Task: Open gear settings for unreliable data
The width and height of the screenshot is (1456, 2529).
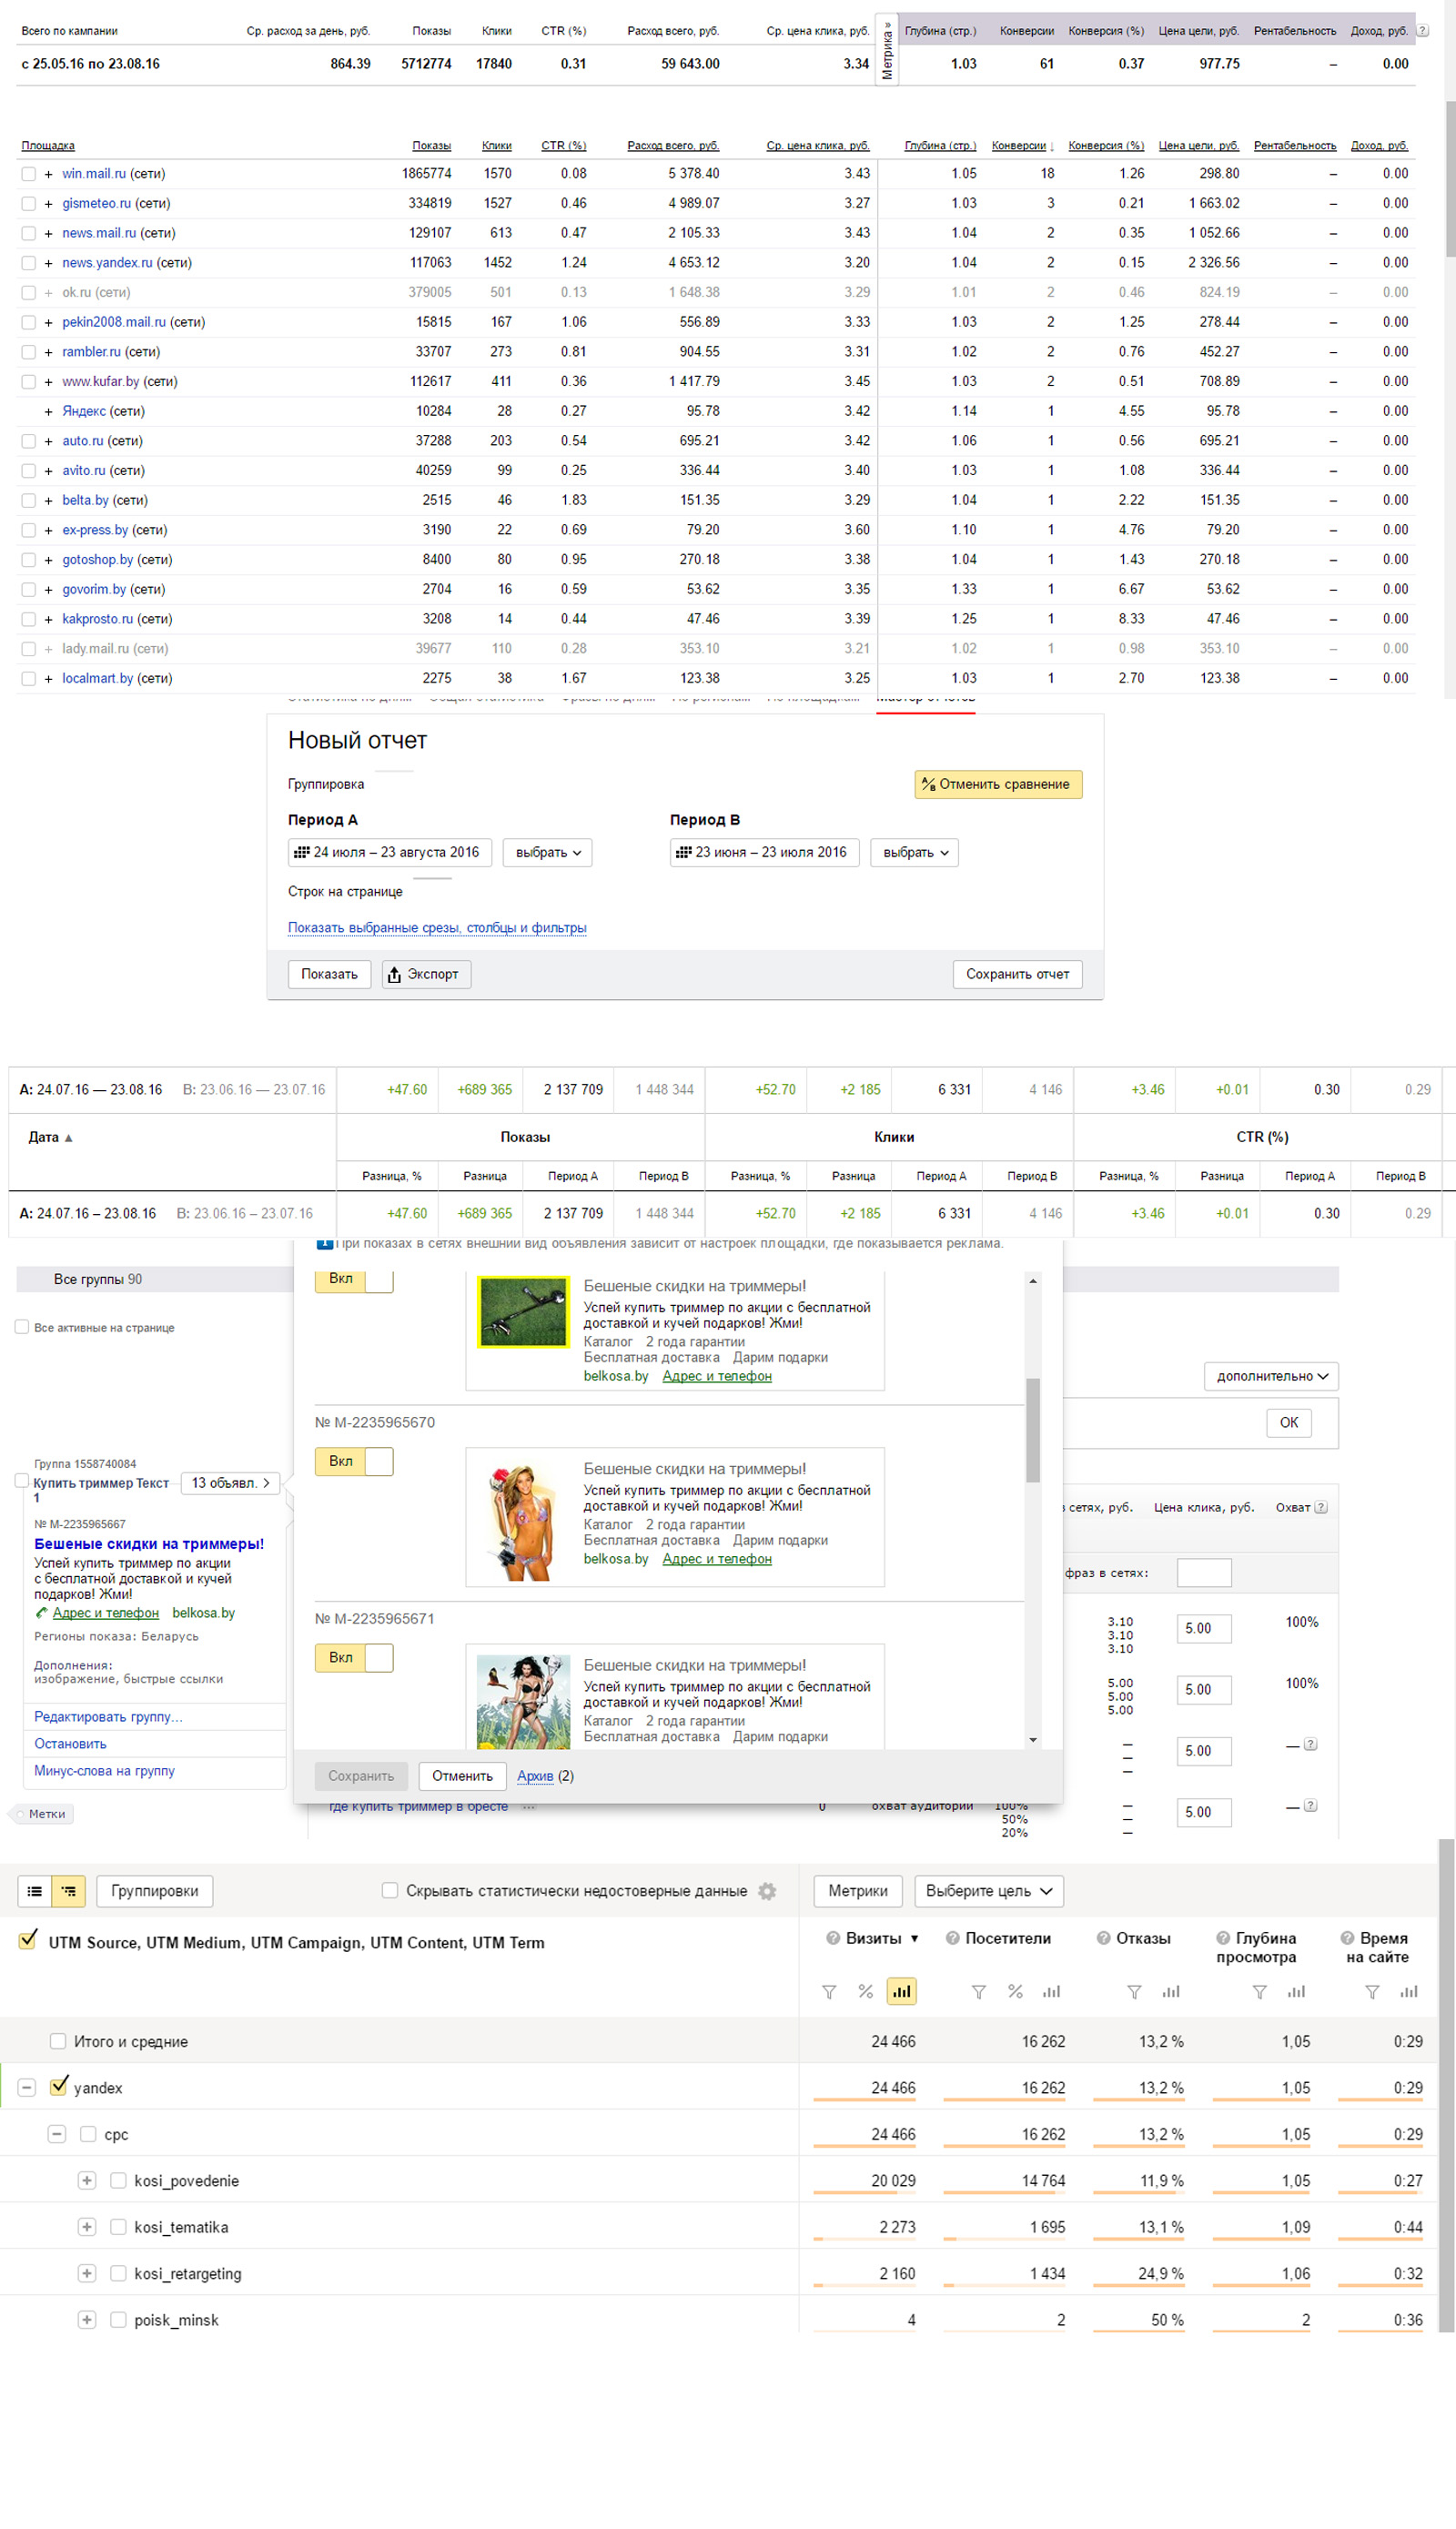Action: (767, 1890)
